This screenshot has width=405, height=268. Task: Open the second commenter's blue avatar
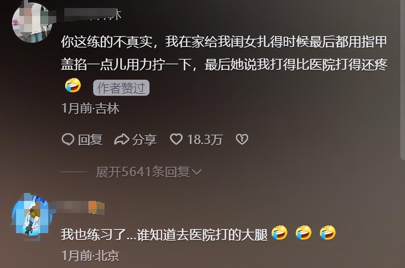coord(32,214)
